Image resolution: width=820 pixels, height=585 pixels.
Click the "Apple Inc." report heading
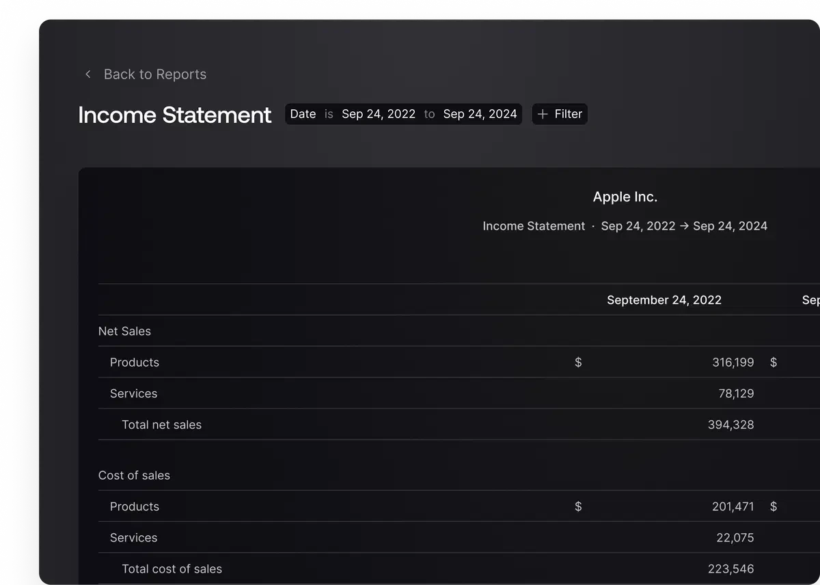coord(625,197)
